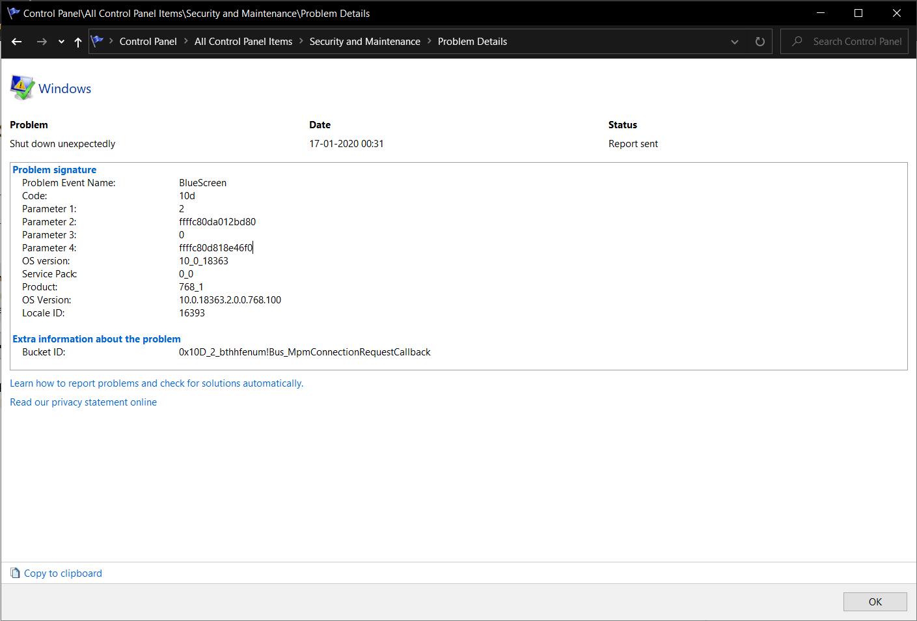This screenshot has height=621, width=917.
Task: Expand chevron after All Control Panel Items
Action: coord(301,41)
